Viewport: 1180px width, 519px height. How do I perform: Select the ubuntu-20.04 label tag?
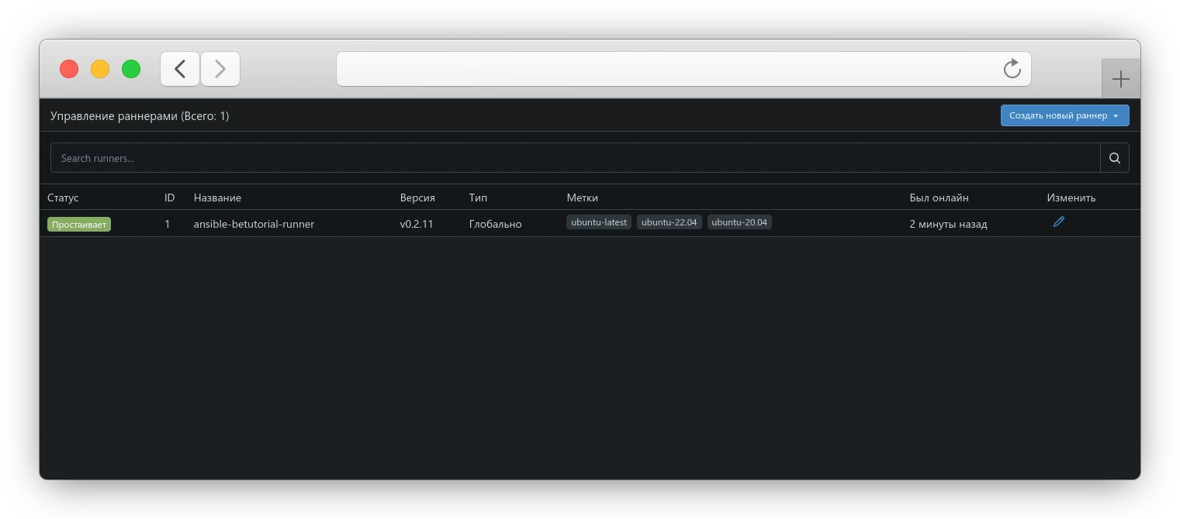(x=739, y=222)
